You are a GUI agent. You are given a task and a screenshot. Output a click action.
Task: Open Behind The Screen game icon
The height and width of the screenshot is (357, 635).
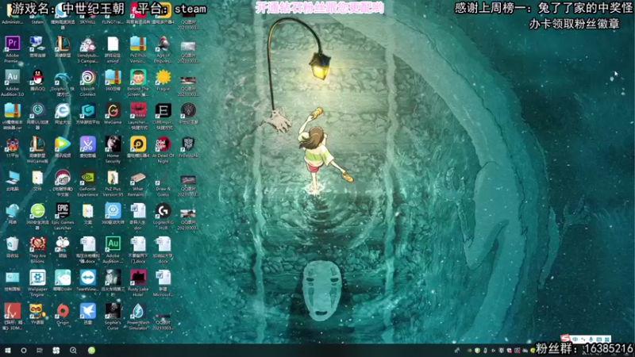pos(137,77)
